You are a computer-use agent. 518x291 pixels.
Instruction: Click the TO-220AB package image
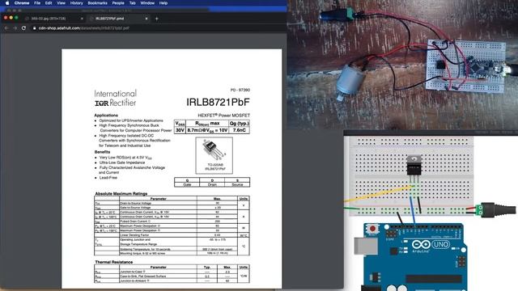coord(214,155)
